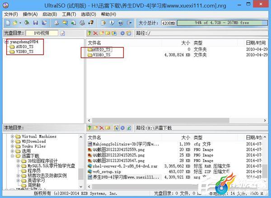Click the New Folder icon in the image pane toolbar
Screen dimensions: 271x198
point(102,33)
